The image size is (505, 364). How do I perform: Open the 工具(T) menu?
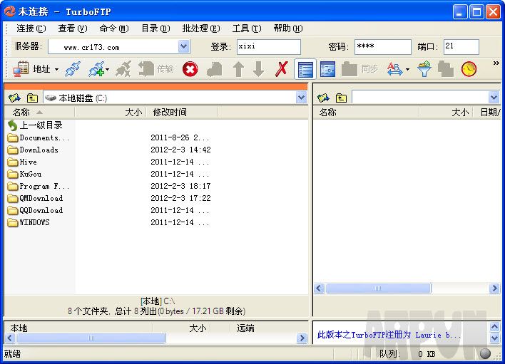pyautogui.click(x=247, y=28)
